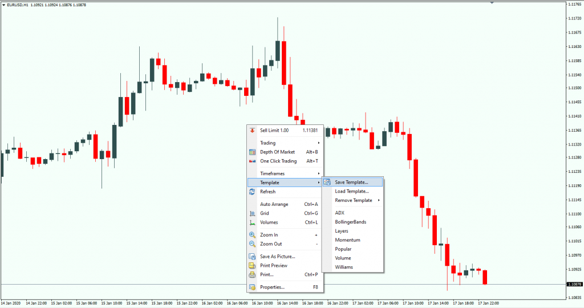The image size is (584, 308).
Task: Toggle Grid display on the chart
Action: click(264, 213)
